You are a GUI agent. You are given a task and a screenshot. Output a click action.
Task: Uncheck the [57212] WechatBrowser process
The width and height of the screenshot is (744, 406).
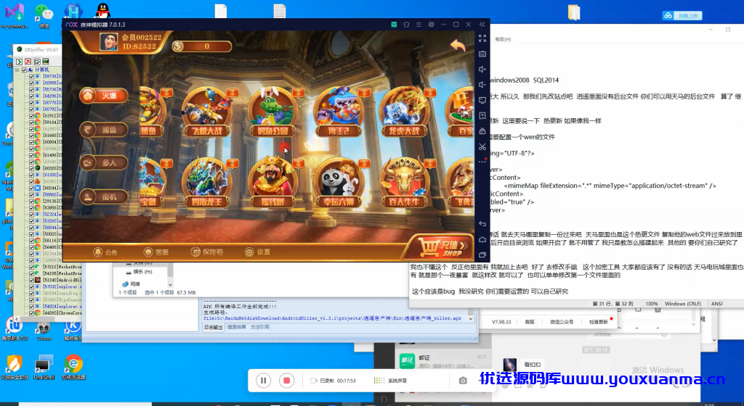[32, 267]
